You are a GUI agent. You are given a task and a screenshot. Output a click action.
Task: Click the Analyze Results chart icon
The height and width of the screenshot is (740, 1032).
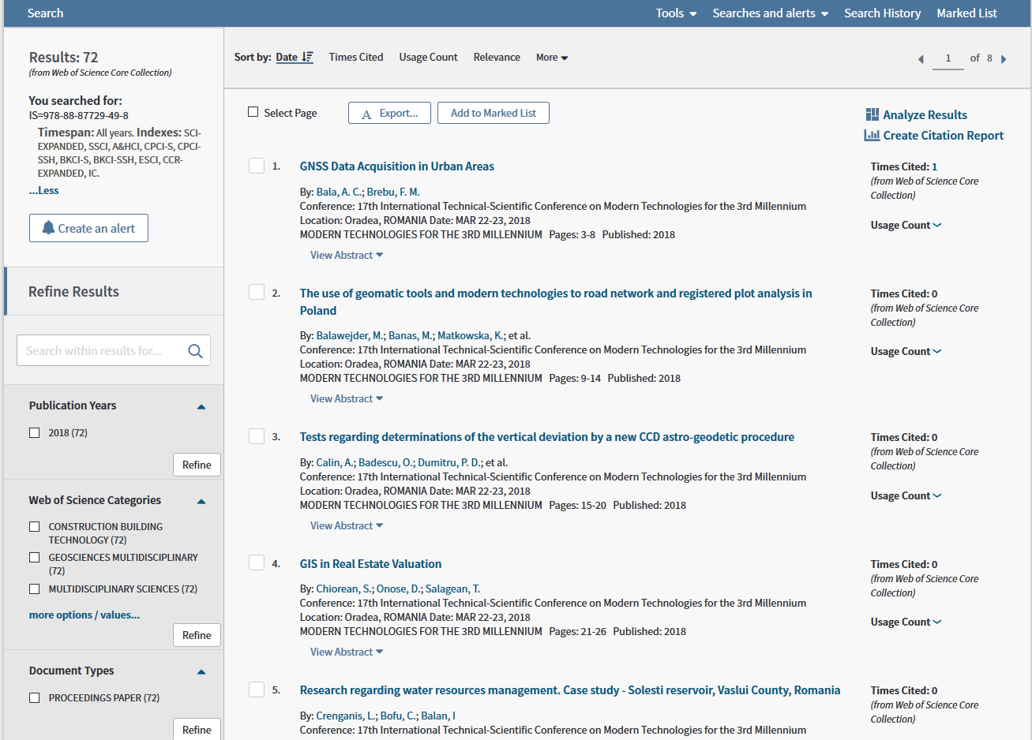872,115
